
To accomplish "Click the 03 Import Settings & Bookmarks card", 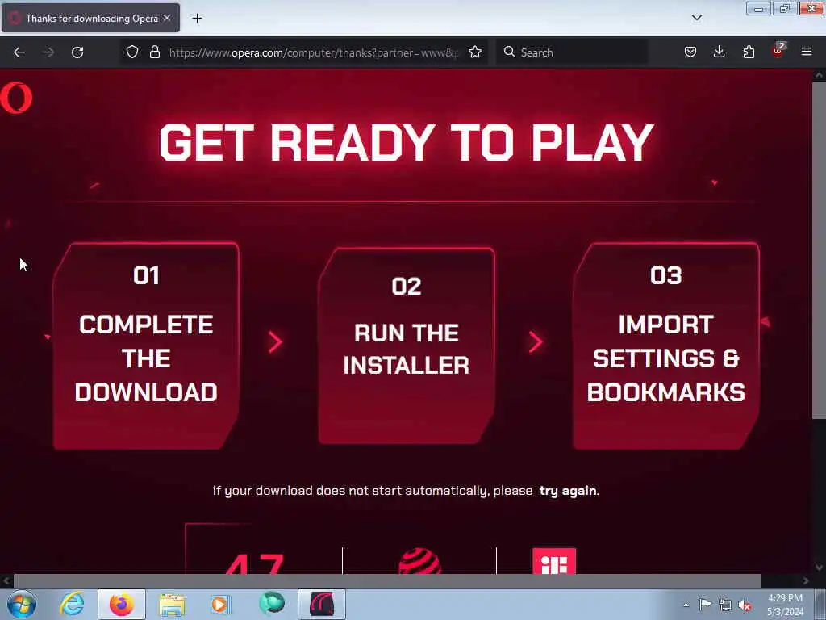I will coord(665,346).
